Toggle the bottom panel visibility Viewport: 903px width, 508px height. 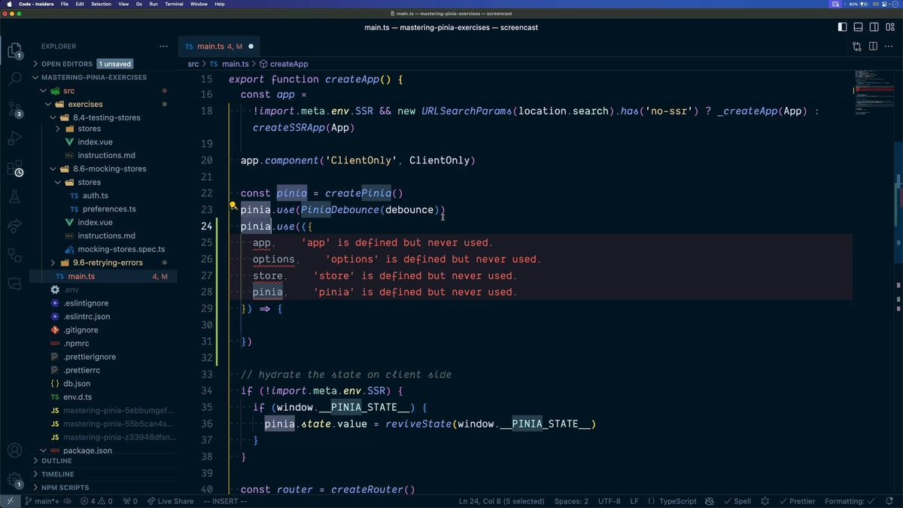858,27
